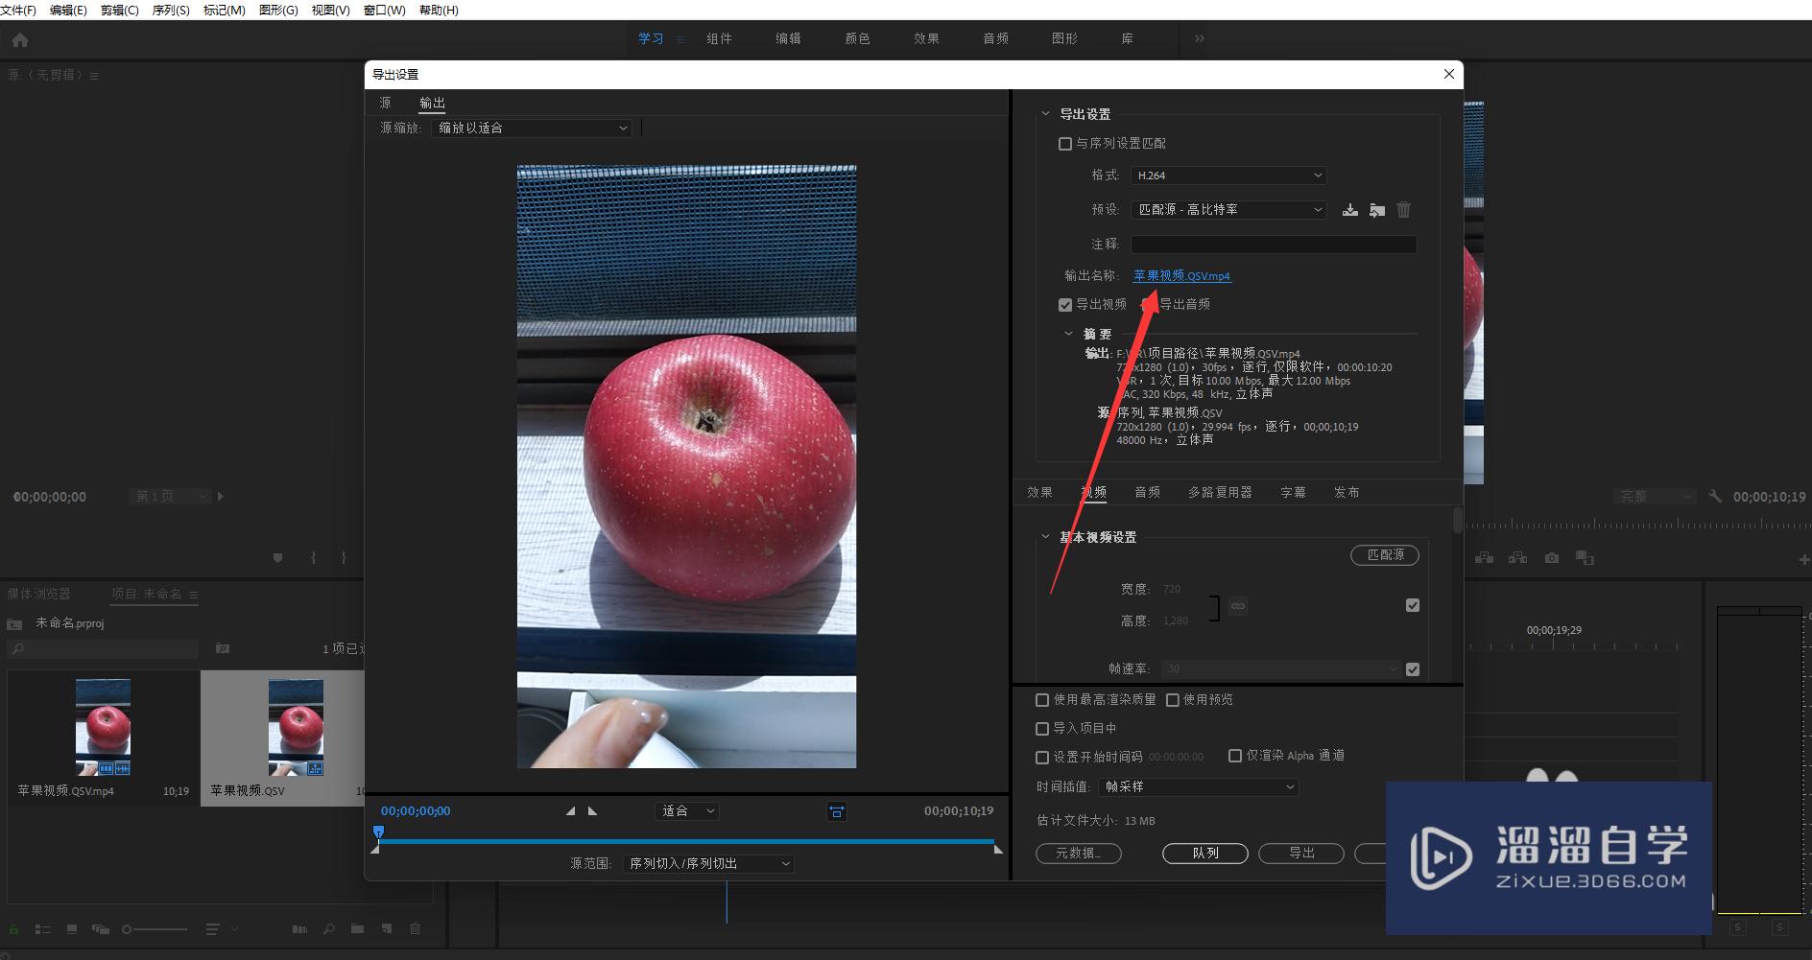This screenshot has width=1812, height=960.
Task: Click the Lift button in Program monitor
Action: click(1484, 557)
